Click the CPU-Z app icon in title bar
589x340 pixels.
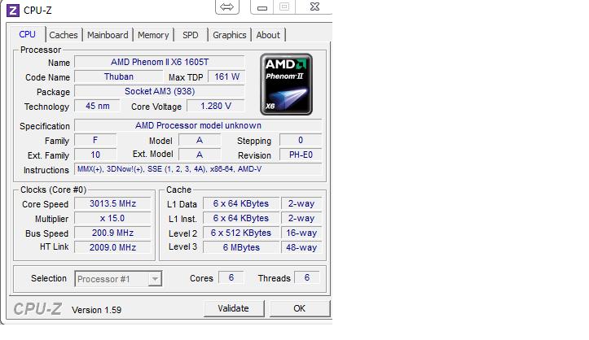click(x=12, y=10)
